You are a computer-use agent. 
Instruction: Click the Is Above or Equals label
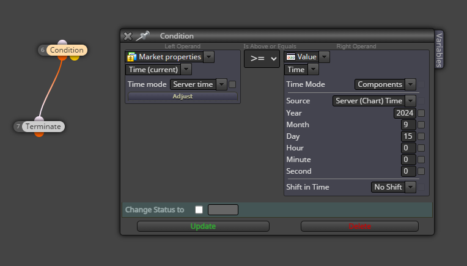[x=270, y=46]
